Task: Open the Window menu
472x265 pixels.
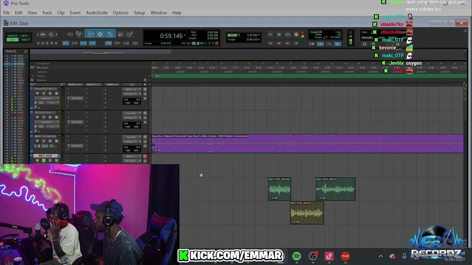Action: click(159, 13)
